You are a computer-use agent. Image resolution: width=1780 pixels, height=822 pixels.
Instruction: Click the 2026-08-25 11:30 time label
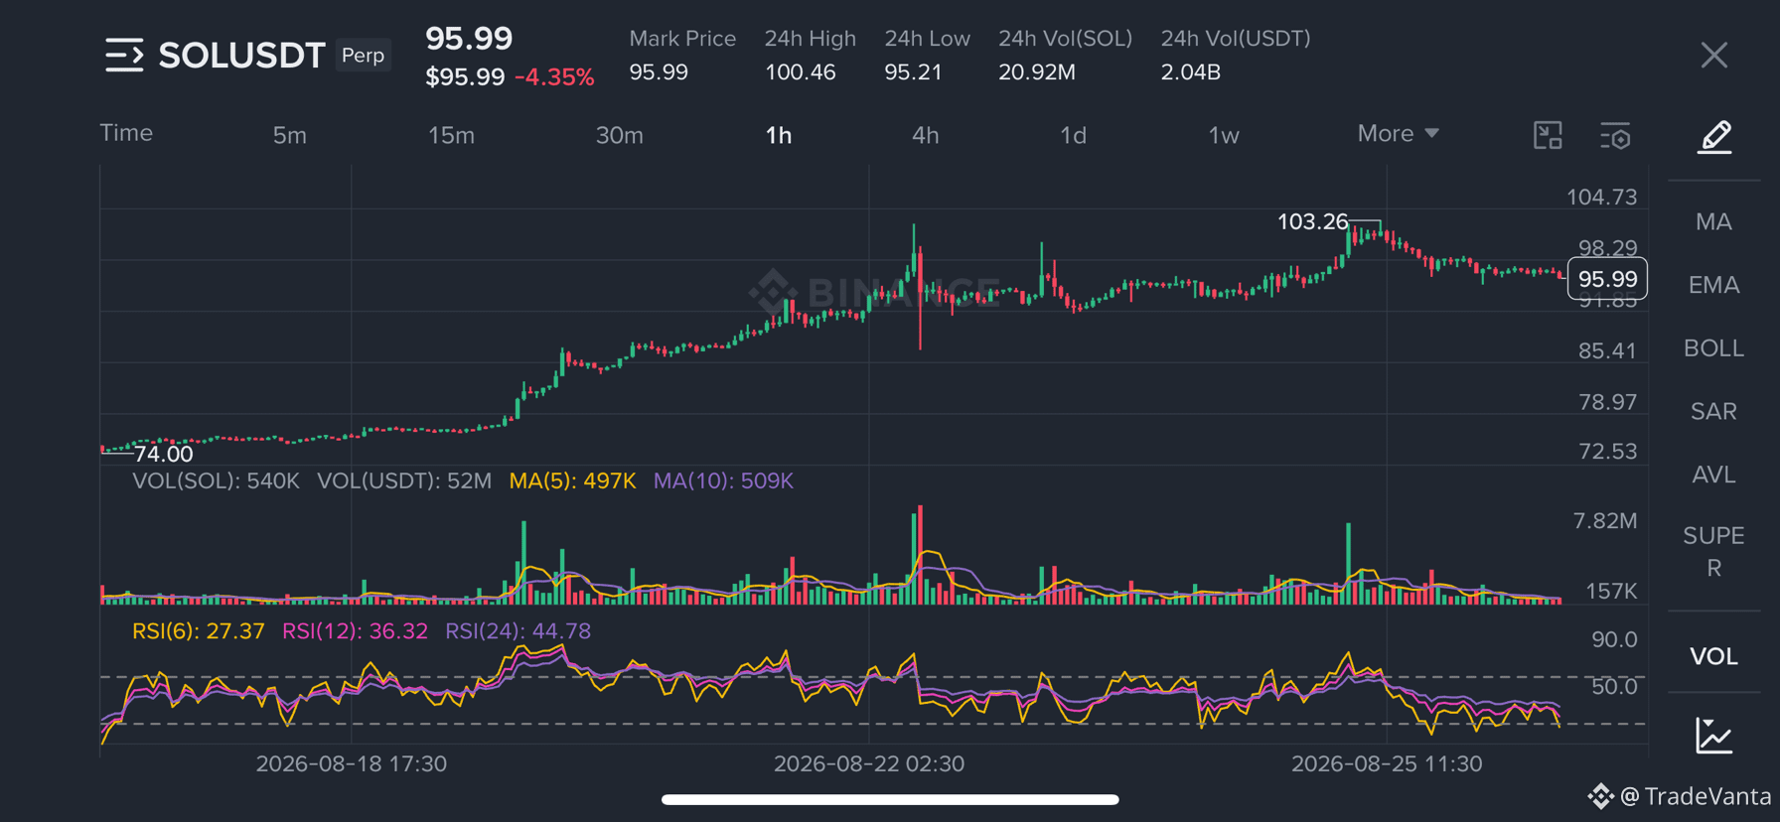(x=1387, y=763)
